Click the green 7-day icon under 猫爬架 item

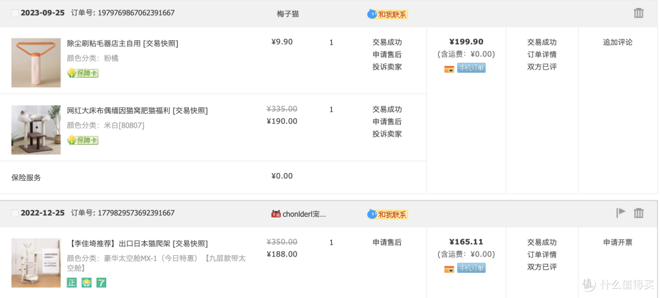coord(101,283)
